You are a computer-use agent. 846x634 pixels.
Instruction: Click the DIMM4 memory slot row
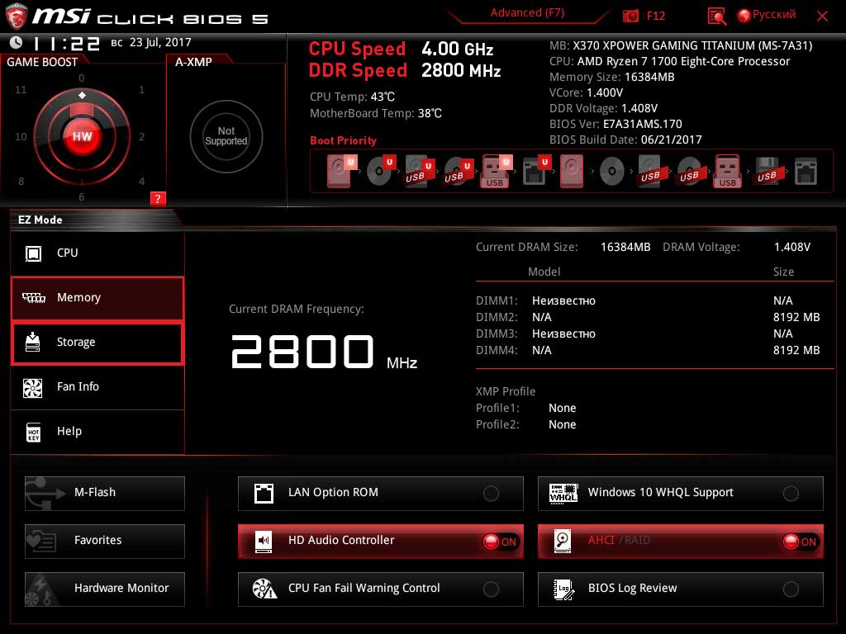point(648,350)
